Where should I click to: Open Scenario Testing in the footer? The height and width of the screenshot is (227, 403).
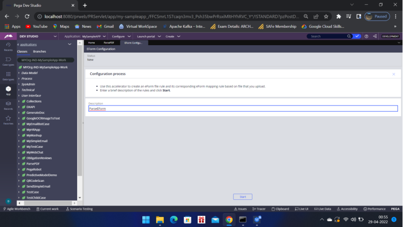79,209
